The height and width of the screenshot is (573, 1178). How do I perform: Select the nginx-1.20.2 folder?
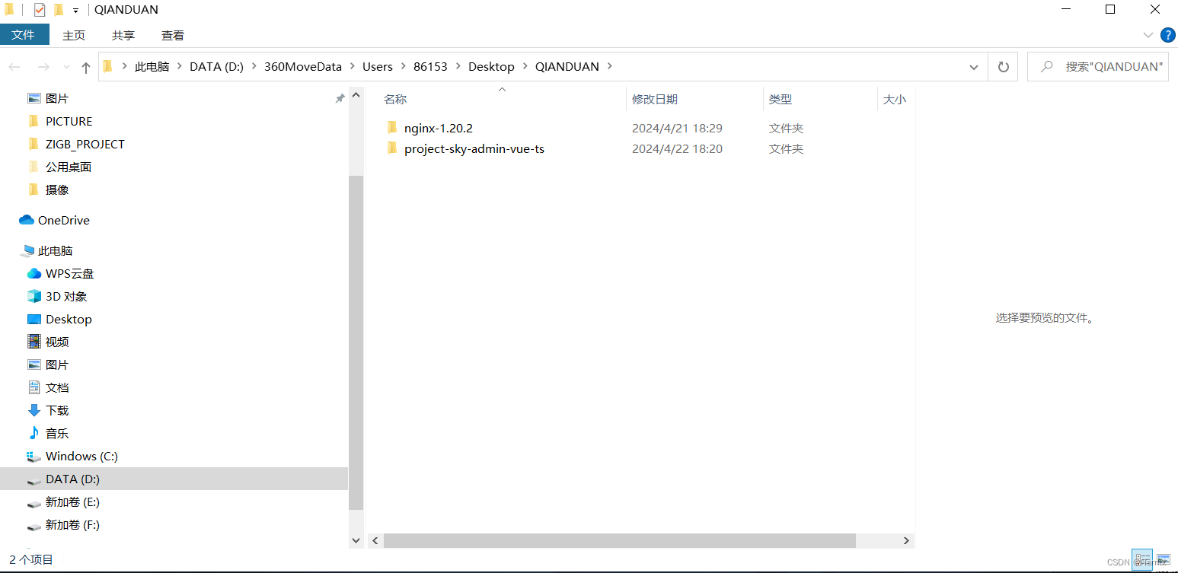438,128
